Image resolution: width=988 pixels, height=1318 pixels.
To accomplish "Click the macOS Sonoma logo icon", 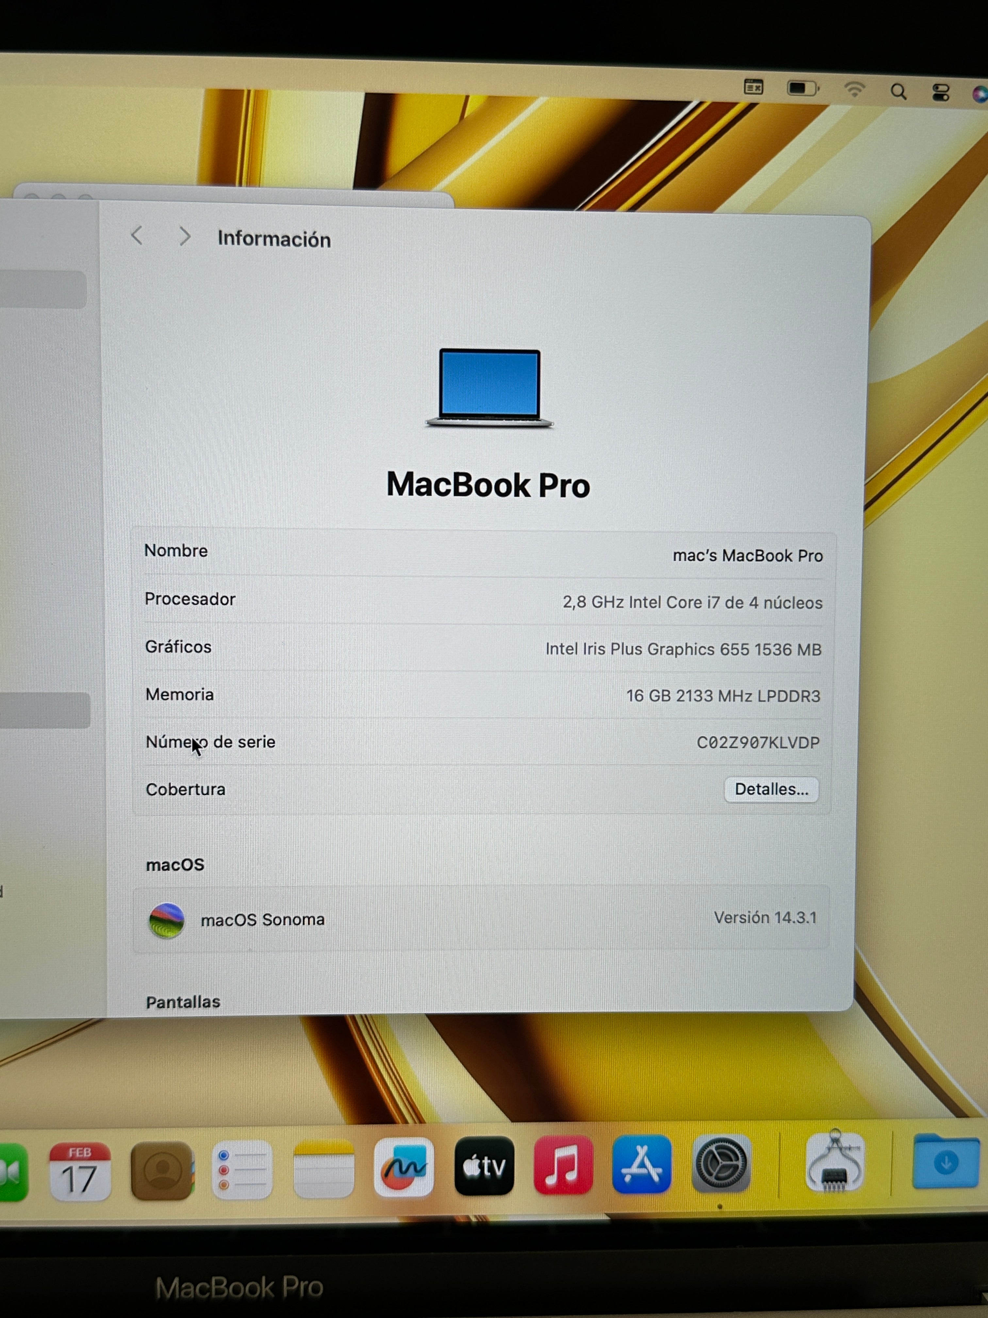I will coord(166,920).
